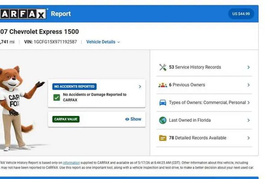Click the wrench and screwdriver service history icon
This screenshot has width=268, height=179.
coord(163,67)
